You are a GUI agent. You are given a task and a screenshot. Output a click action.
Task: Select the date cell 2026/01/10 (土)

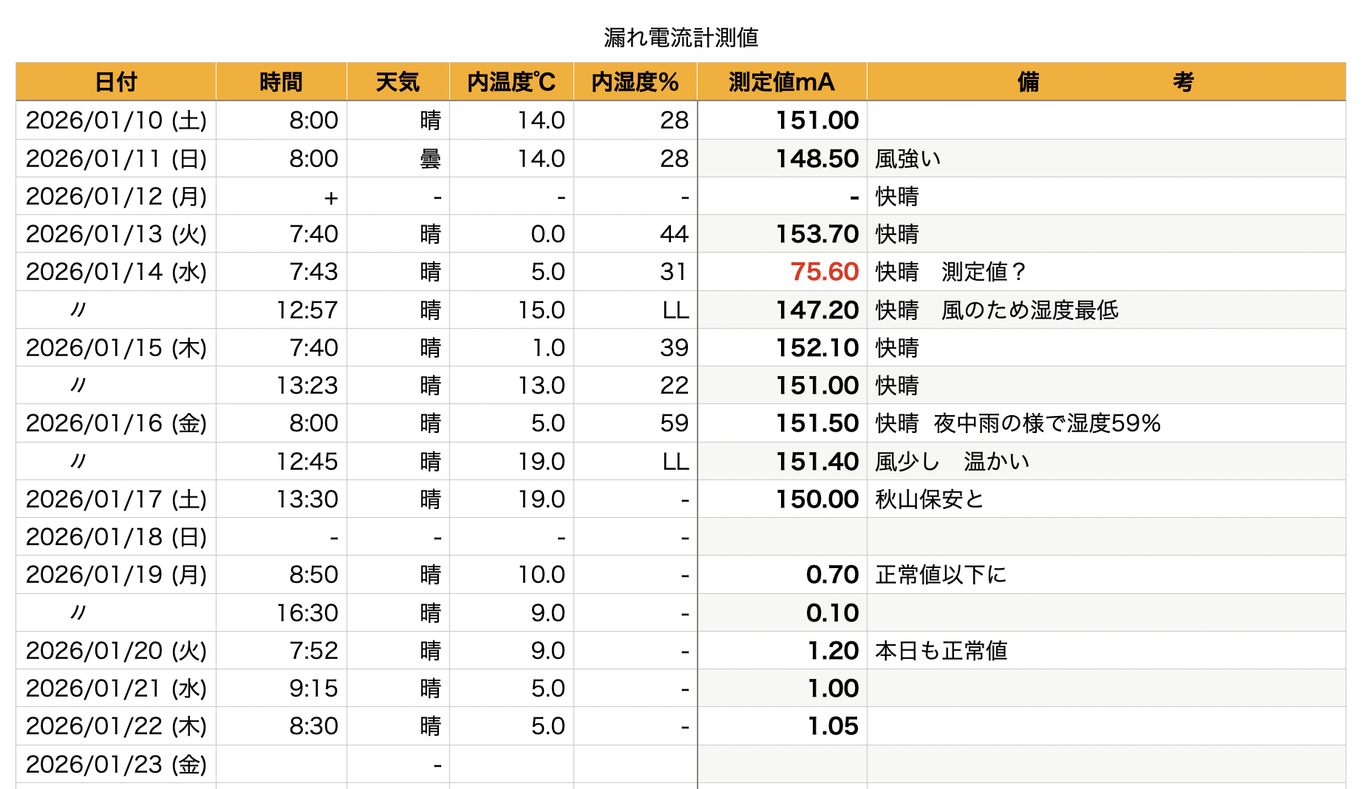coord(116,120)
